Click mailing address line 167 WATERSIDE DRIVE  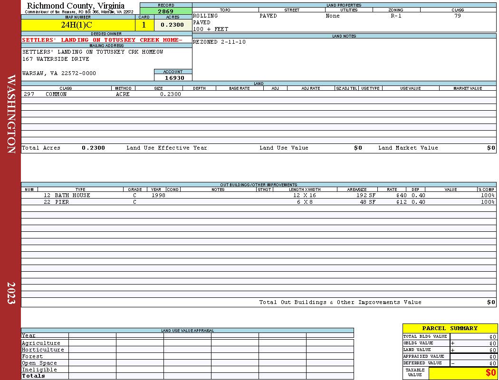pos(56,59)
